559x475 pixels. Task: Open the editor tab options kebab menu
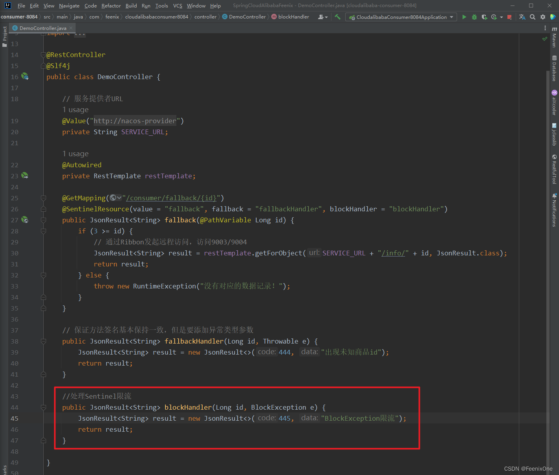pyautogui.click(x=545, y=28)
